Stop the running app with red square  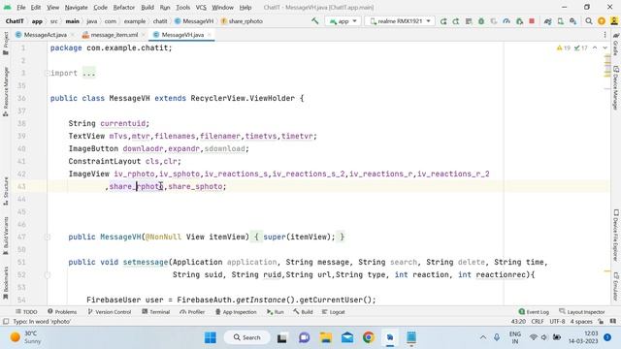point(532,21)
